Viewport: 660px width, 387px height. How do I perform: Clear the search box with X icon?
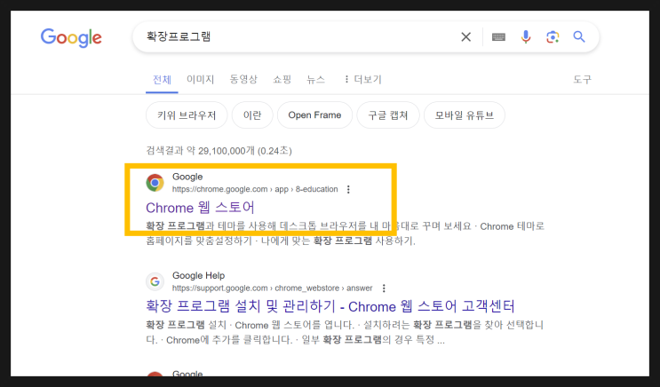tap(465, 37)
